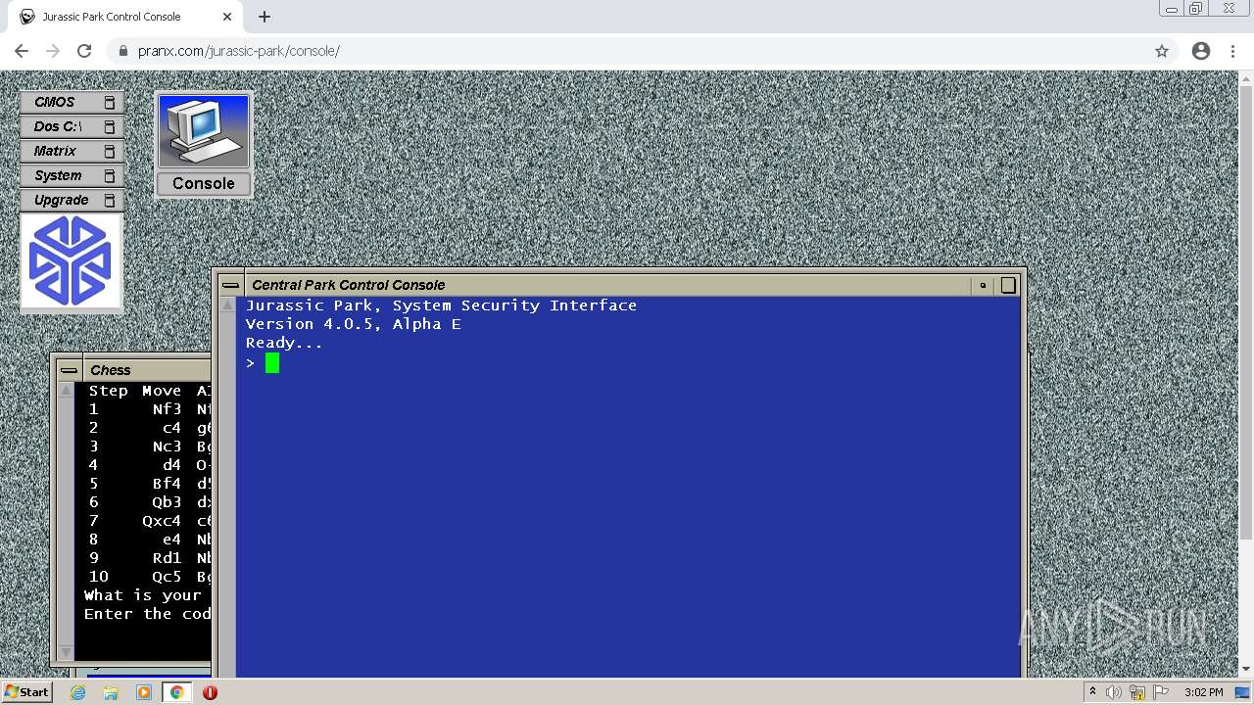Click the small iconify button on Control Console
The width and height of the screenshot is (1254, 705).
pyautogui.click(x=983, y=285)
